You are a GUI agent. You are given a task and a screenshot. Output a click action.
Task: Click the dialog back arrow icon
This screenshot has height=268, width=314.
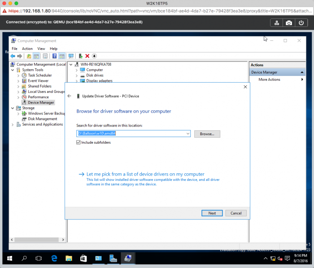pos(69,96)
